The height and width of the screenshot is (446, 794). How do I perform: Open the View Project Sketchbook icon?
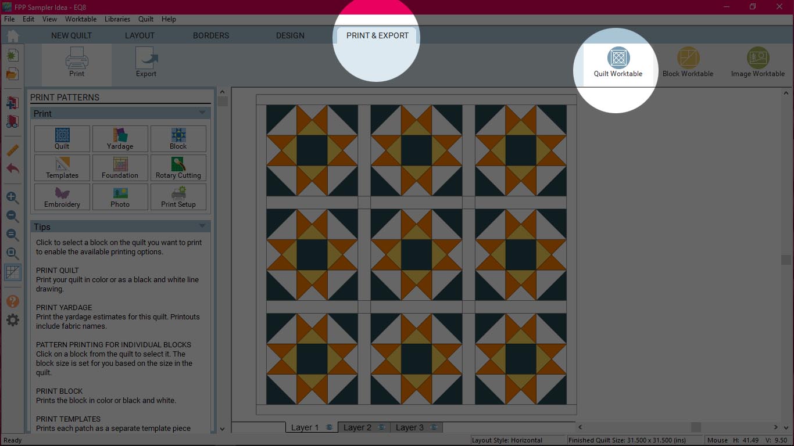[12, 121]
